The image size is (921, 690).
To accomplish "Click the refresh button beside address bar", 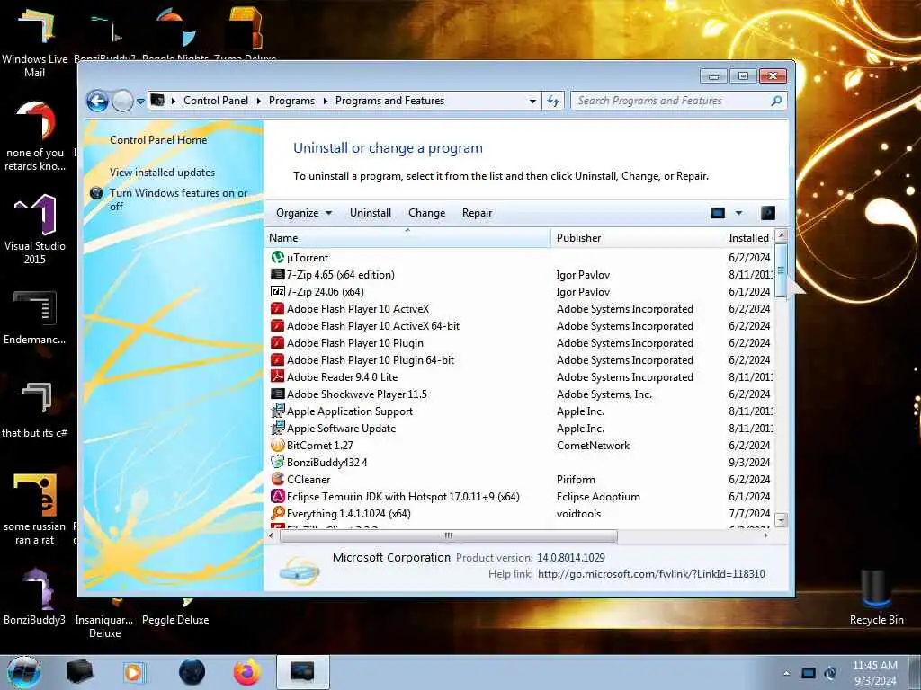I will (x=553, y=101).
